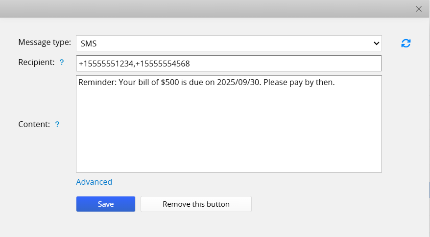Viewport: 430px width, 237px height.
Task: Click the "Recipient:" label text
Action: coord(36,63)
